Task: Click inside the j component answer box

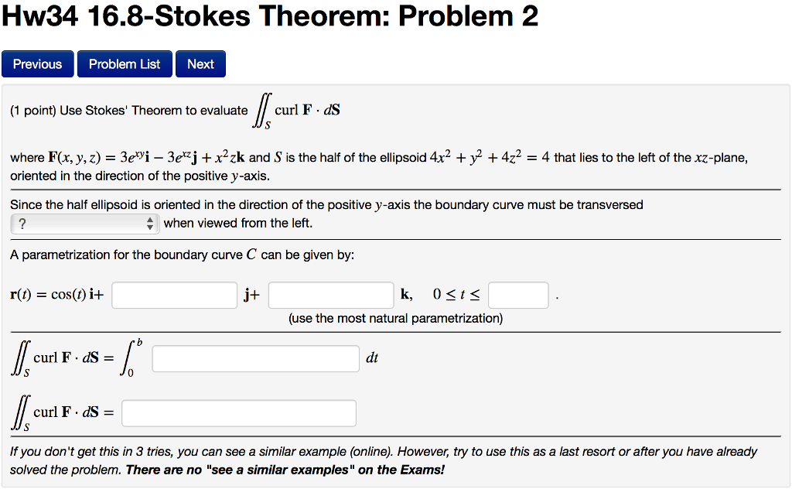Action: pyautogui.click(x=174, y=295)
